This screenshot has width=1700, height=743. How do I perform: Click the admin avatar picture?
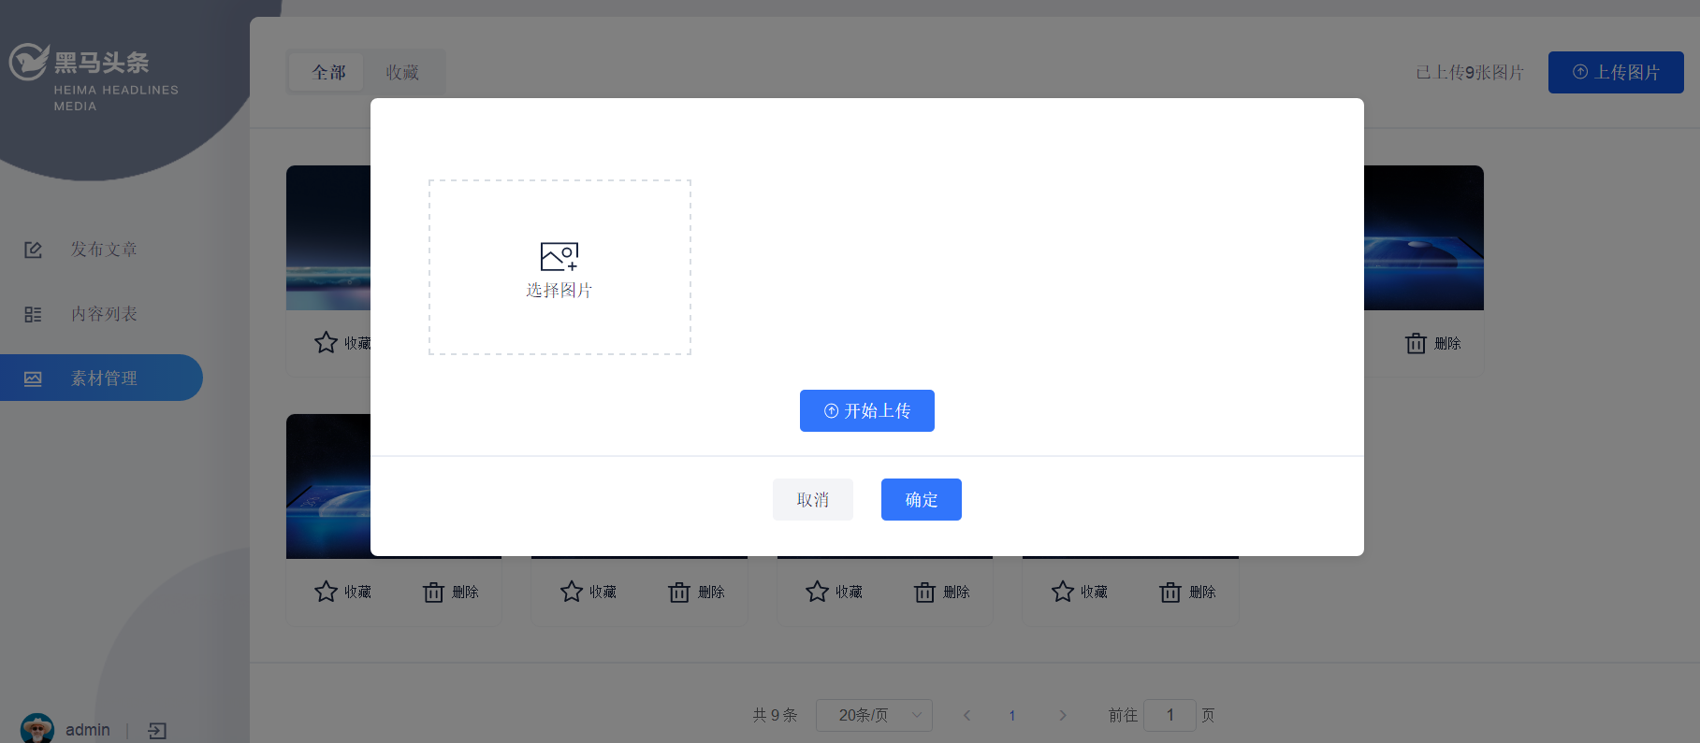click(x=37, y=729)
